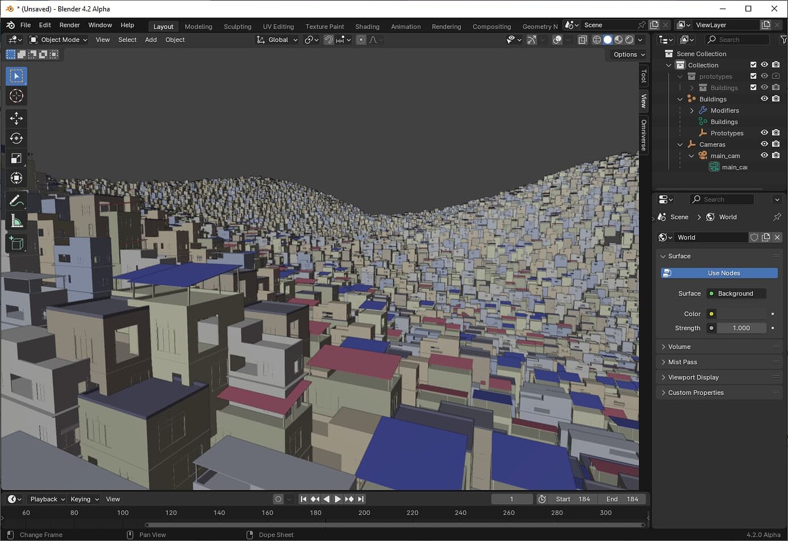788x541 pixels.
Task: Select the Measure tool
Action: coord(16,221)
